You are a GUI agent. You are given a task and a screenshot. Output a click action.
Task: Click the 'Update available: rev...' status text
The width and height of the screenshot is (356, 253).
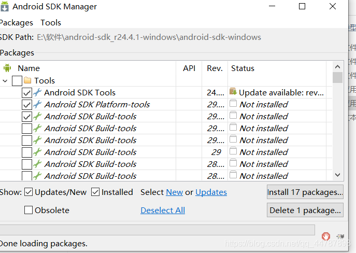coord(281,93)
